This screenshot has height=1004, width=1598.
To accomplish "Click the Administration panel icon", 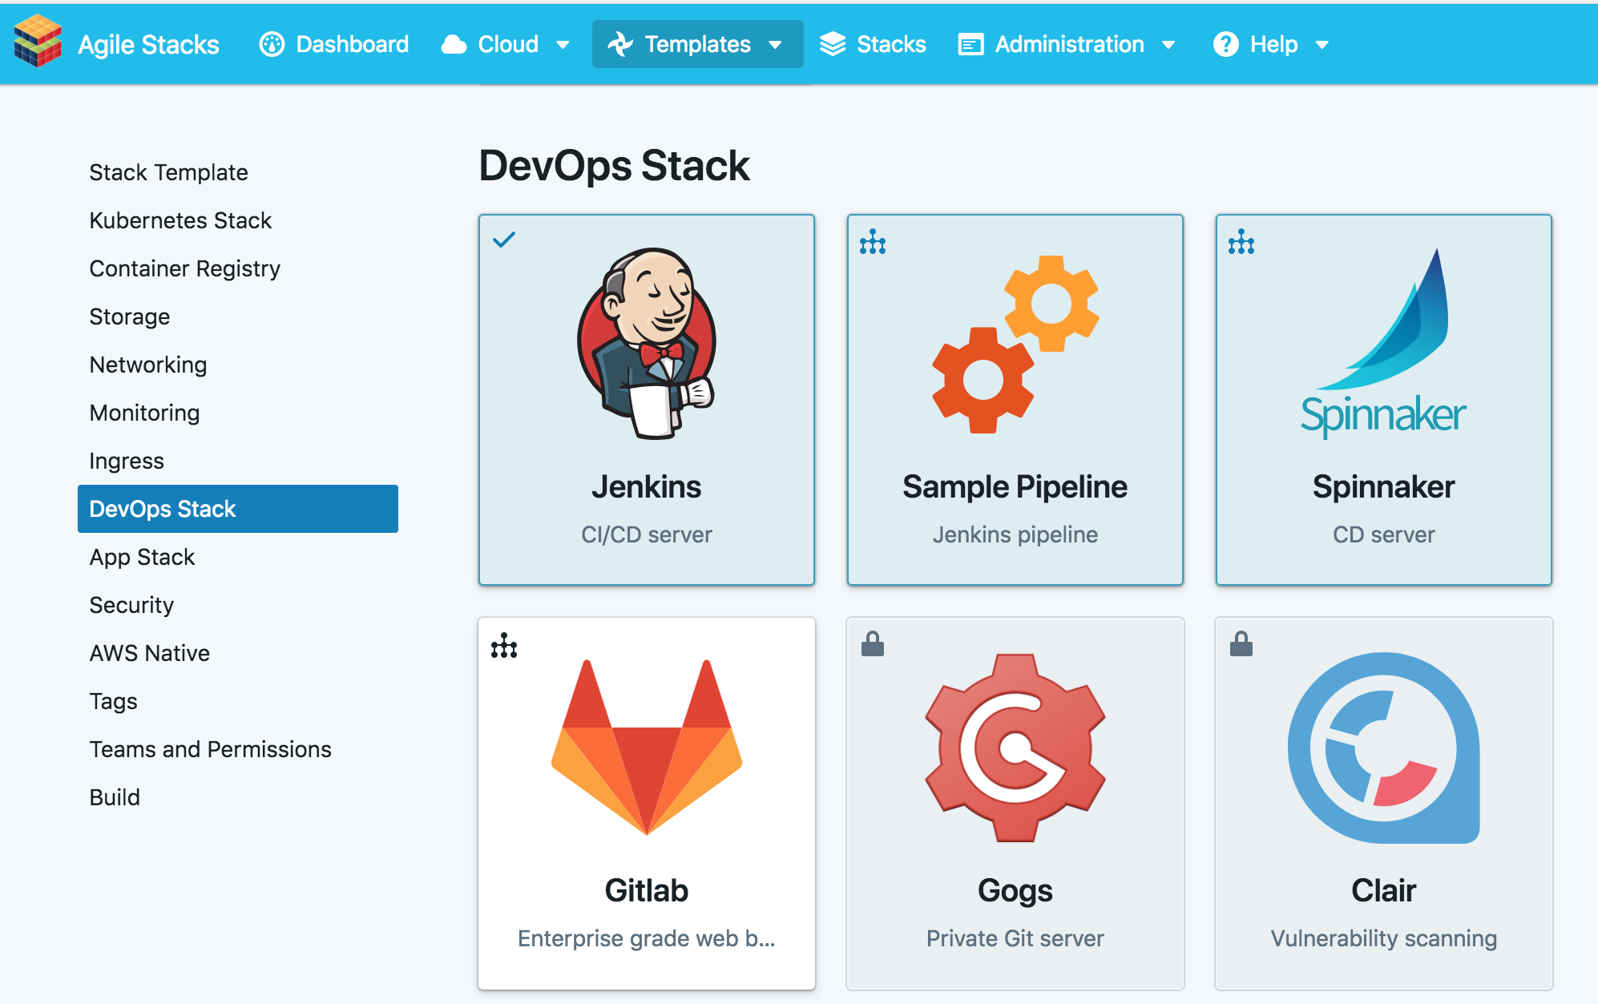I will click(971, 44).
